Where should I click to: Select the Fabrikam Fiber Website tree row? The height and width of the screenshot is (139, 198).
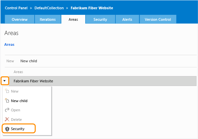[103, 81]
